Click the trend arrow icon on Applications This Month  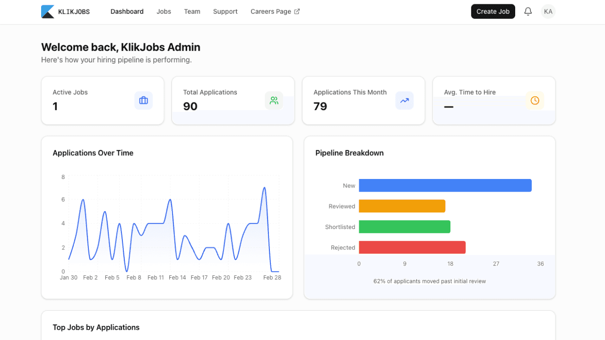click(404, 100)
